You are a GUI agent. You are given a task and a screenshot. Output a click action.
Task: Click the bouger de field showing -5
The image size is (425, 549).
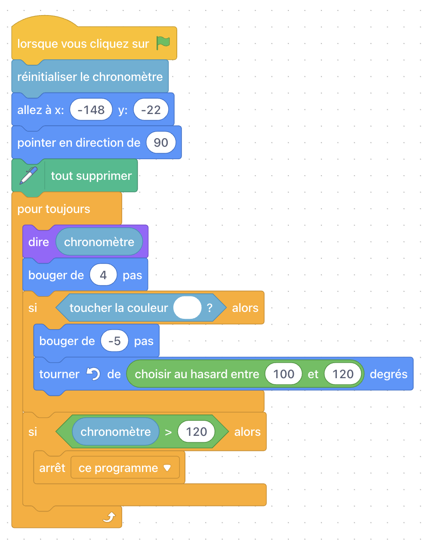[x=114, y=341]
